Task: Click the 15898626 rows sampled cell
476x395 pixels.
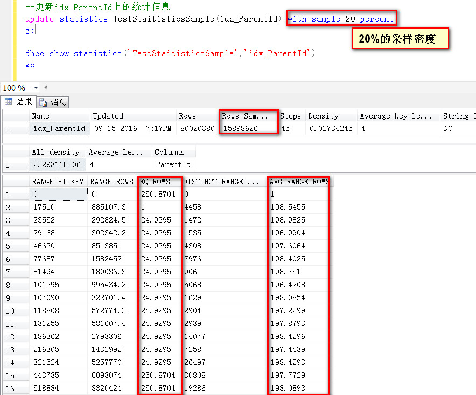Action: 248,128
